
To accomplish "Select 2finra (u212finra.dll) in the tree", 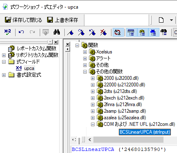I will pyautogui.click(x=123, y=104).
